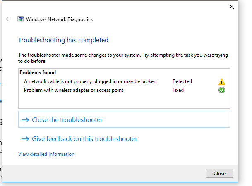This screenshot has height=186, width=252.
Task: Click the arrow icon before Close the troubleshooter
Action: point(25,120)
